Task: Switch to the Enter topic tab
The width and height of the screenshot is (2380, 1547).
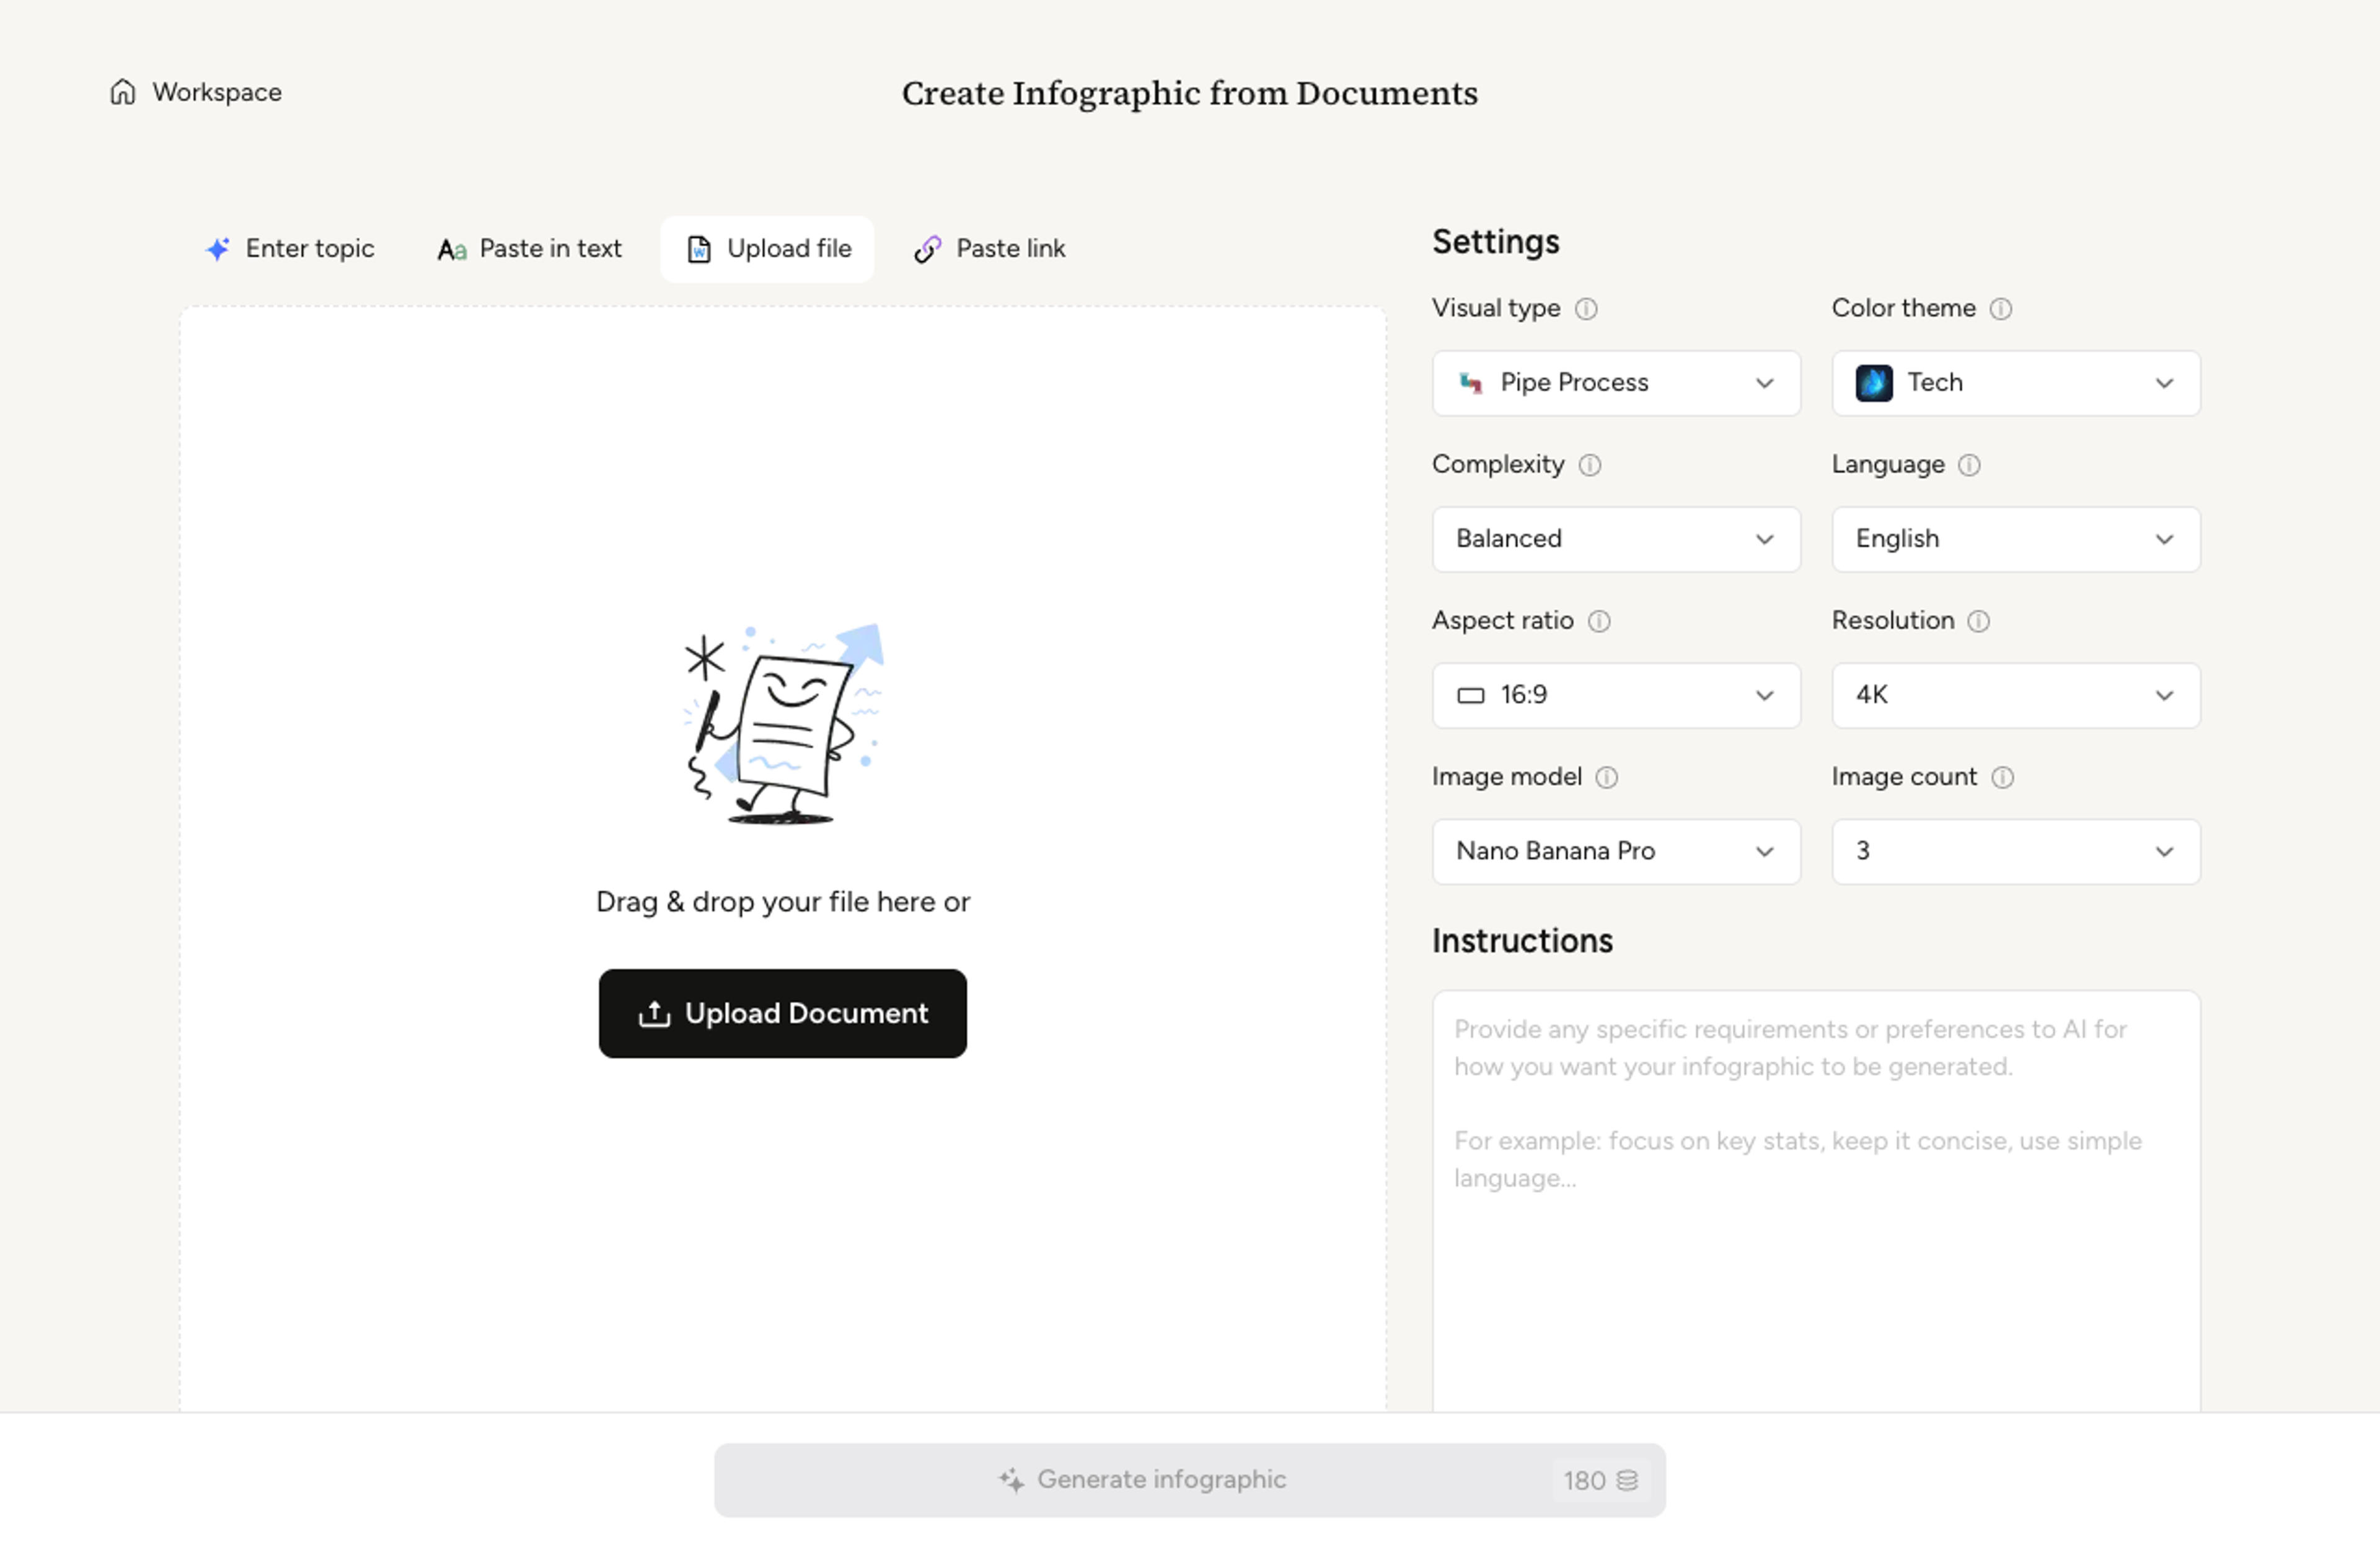Action: pyautogui.click(x=289, y=248)
